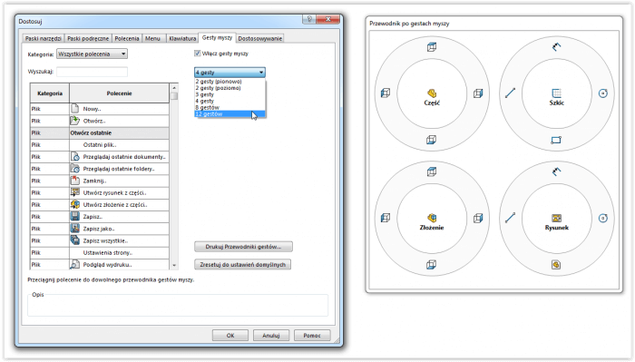Open the Polecenia tab
Viewport: 635px width, 362px height.
click(x=127, y=38)
